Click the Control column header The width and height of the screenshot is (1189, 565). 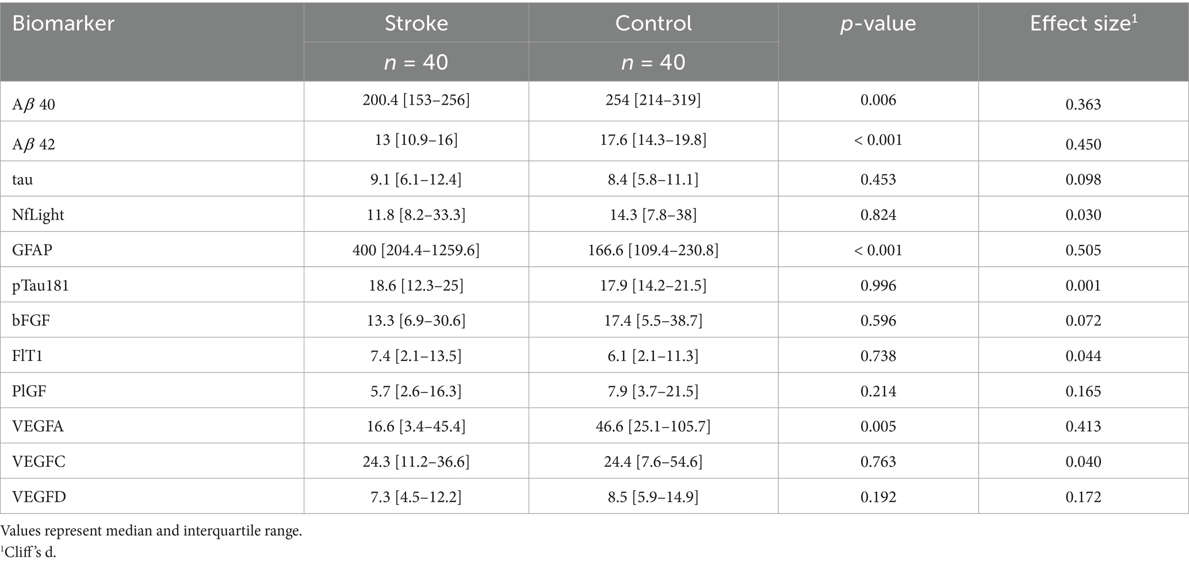653,24
